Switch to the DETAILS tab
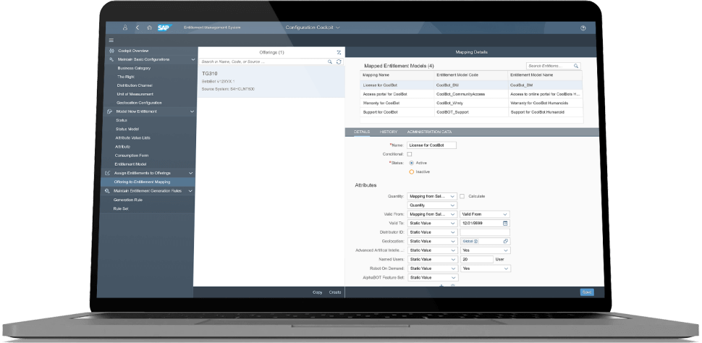 tap(362, 132)
